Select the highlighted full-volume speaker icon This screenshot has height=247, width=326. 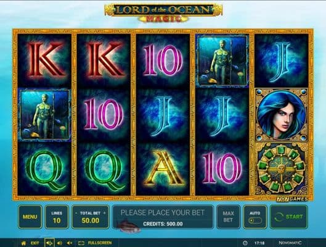49,243
